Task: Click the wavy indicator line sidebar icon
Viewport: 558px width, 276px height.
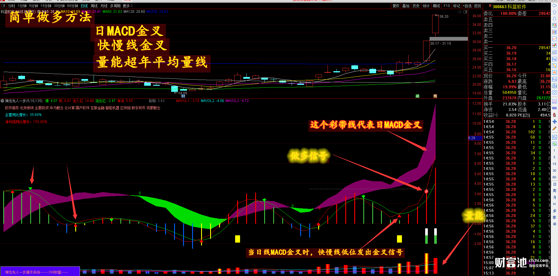Action: 554,101
